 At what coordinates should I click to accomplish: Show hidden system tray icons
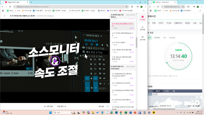(x=177, y=113)
